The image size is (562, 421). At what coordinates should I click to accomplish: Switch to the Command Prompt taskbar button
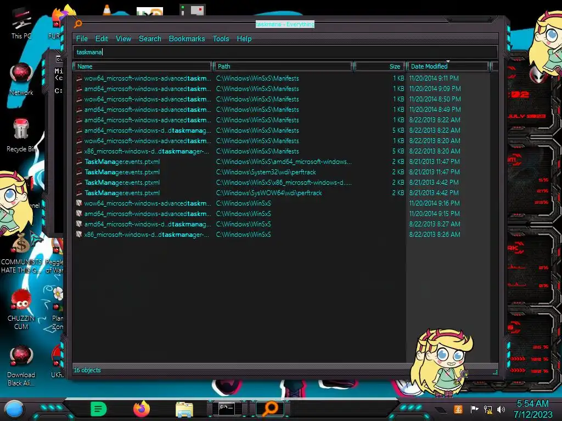[227, 409]
